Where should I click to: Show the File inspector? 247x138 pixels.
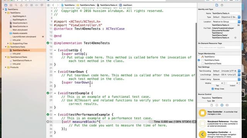coord(217,5)
